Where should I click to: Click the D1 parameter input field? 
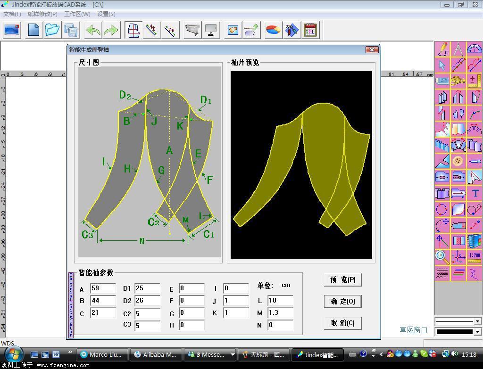(x=147, y=288)
